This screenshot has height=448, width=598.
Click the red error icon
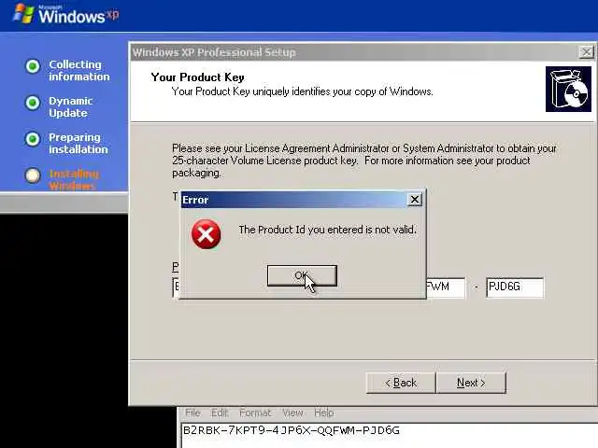tap(206, 234)
